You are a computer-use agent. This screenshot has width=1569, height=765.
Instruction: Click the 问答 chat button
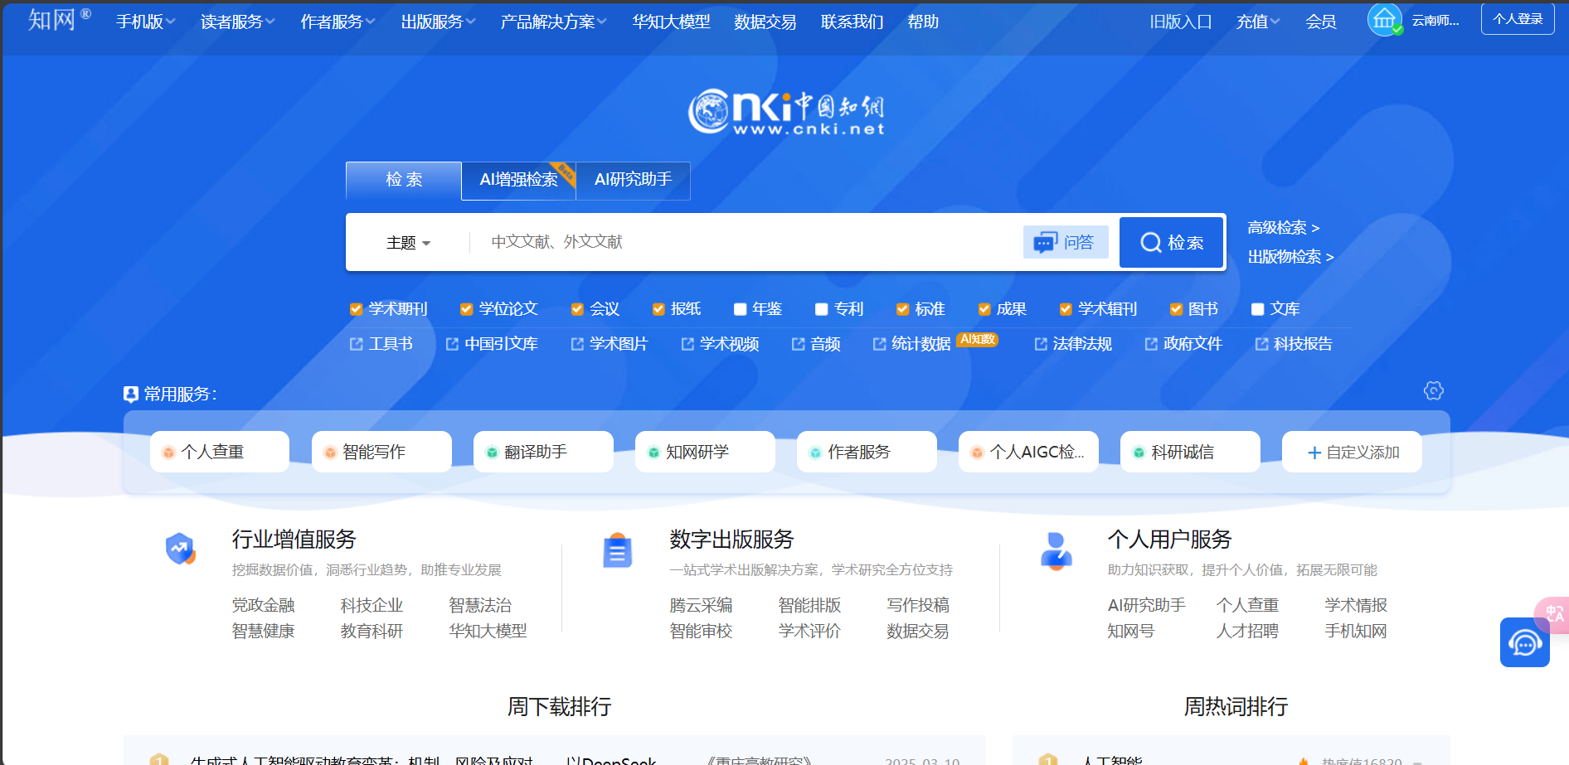click(x=1066, y=242)
